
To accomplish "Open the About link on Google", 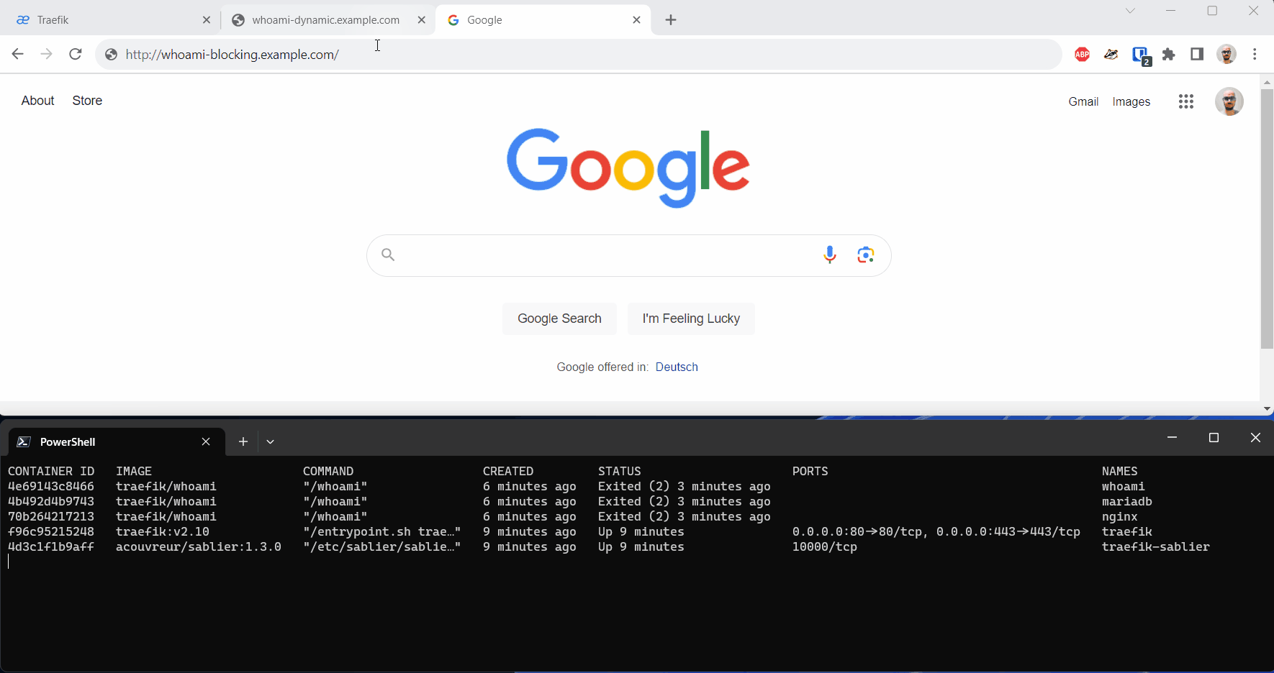I will tap(38, 101).
